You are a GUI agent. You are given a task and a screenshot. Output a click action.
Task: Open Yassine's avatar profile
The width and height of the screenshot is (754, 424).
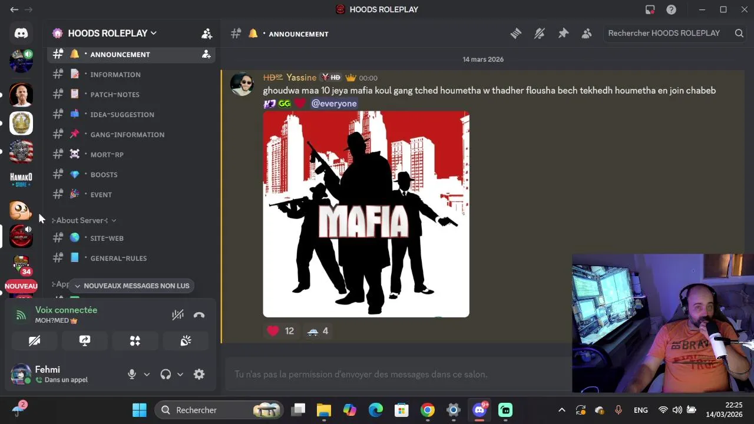242,84
